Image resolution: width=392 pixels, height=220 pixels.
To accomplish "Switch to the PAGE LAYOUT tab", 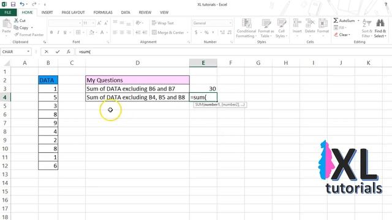I will tap(73, 12).
